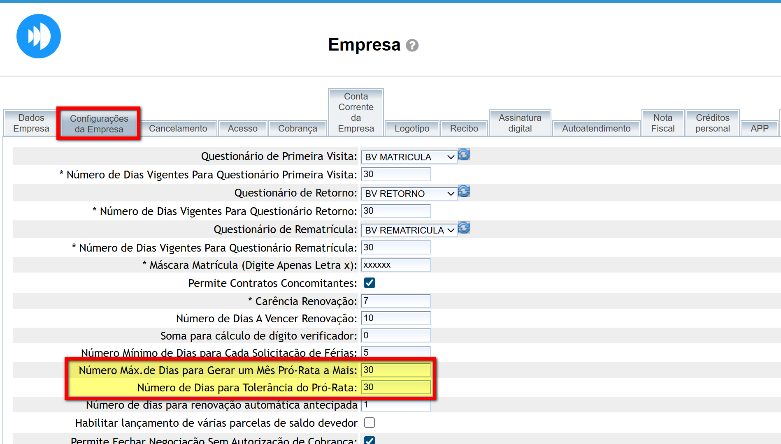Viewport: 781px width, 444px height.
Task: Open the help icon beside Empresa title
Action: tap(412, 45)
